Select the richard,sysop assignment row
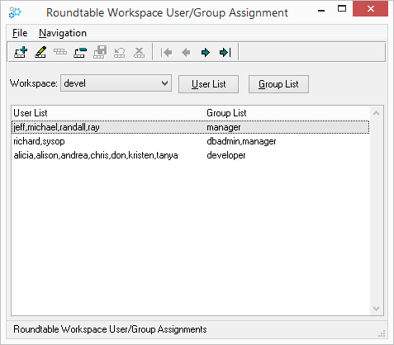The image size is (394, 345). coord(190,141)
